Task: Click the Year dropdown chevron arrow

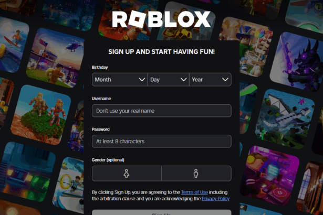Action: [x=225, y=79]
